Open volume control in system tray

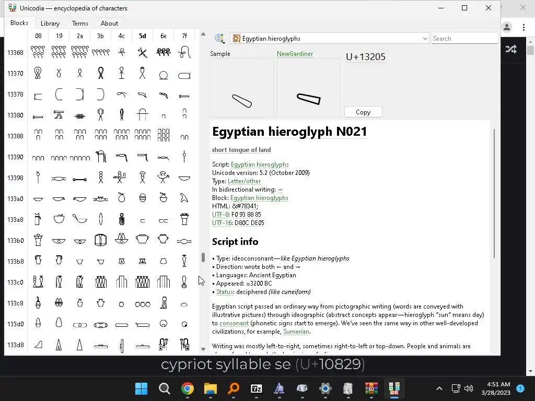click(469, 388)
